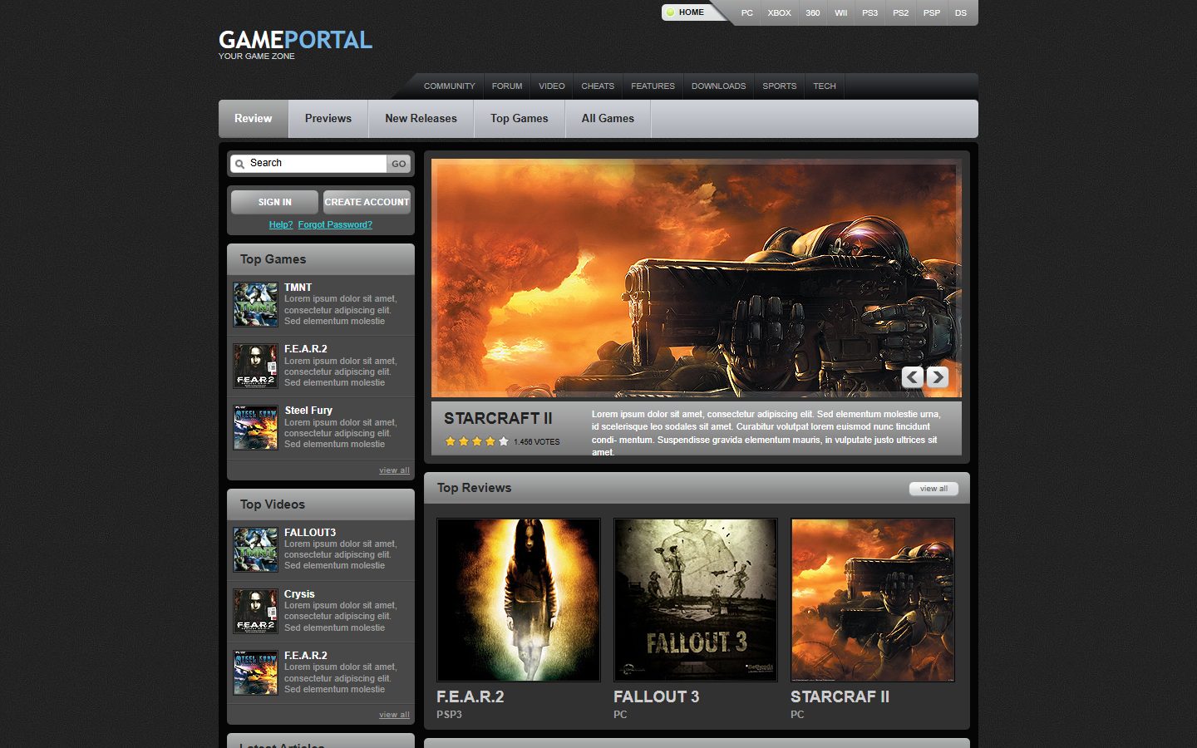Image resolution: width=1197 pixels, height=748 pixels.
Task: Open the F.E.A.R.2 review cover image
Action: tap(519, 600)
